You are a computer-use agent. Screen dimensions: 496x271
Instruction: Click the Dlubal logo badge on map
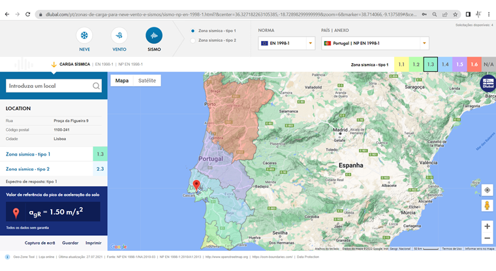tap(488, 83)
